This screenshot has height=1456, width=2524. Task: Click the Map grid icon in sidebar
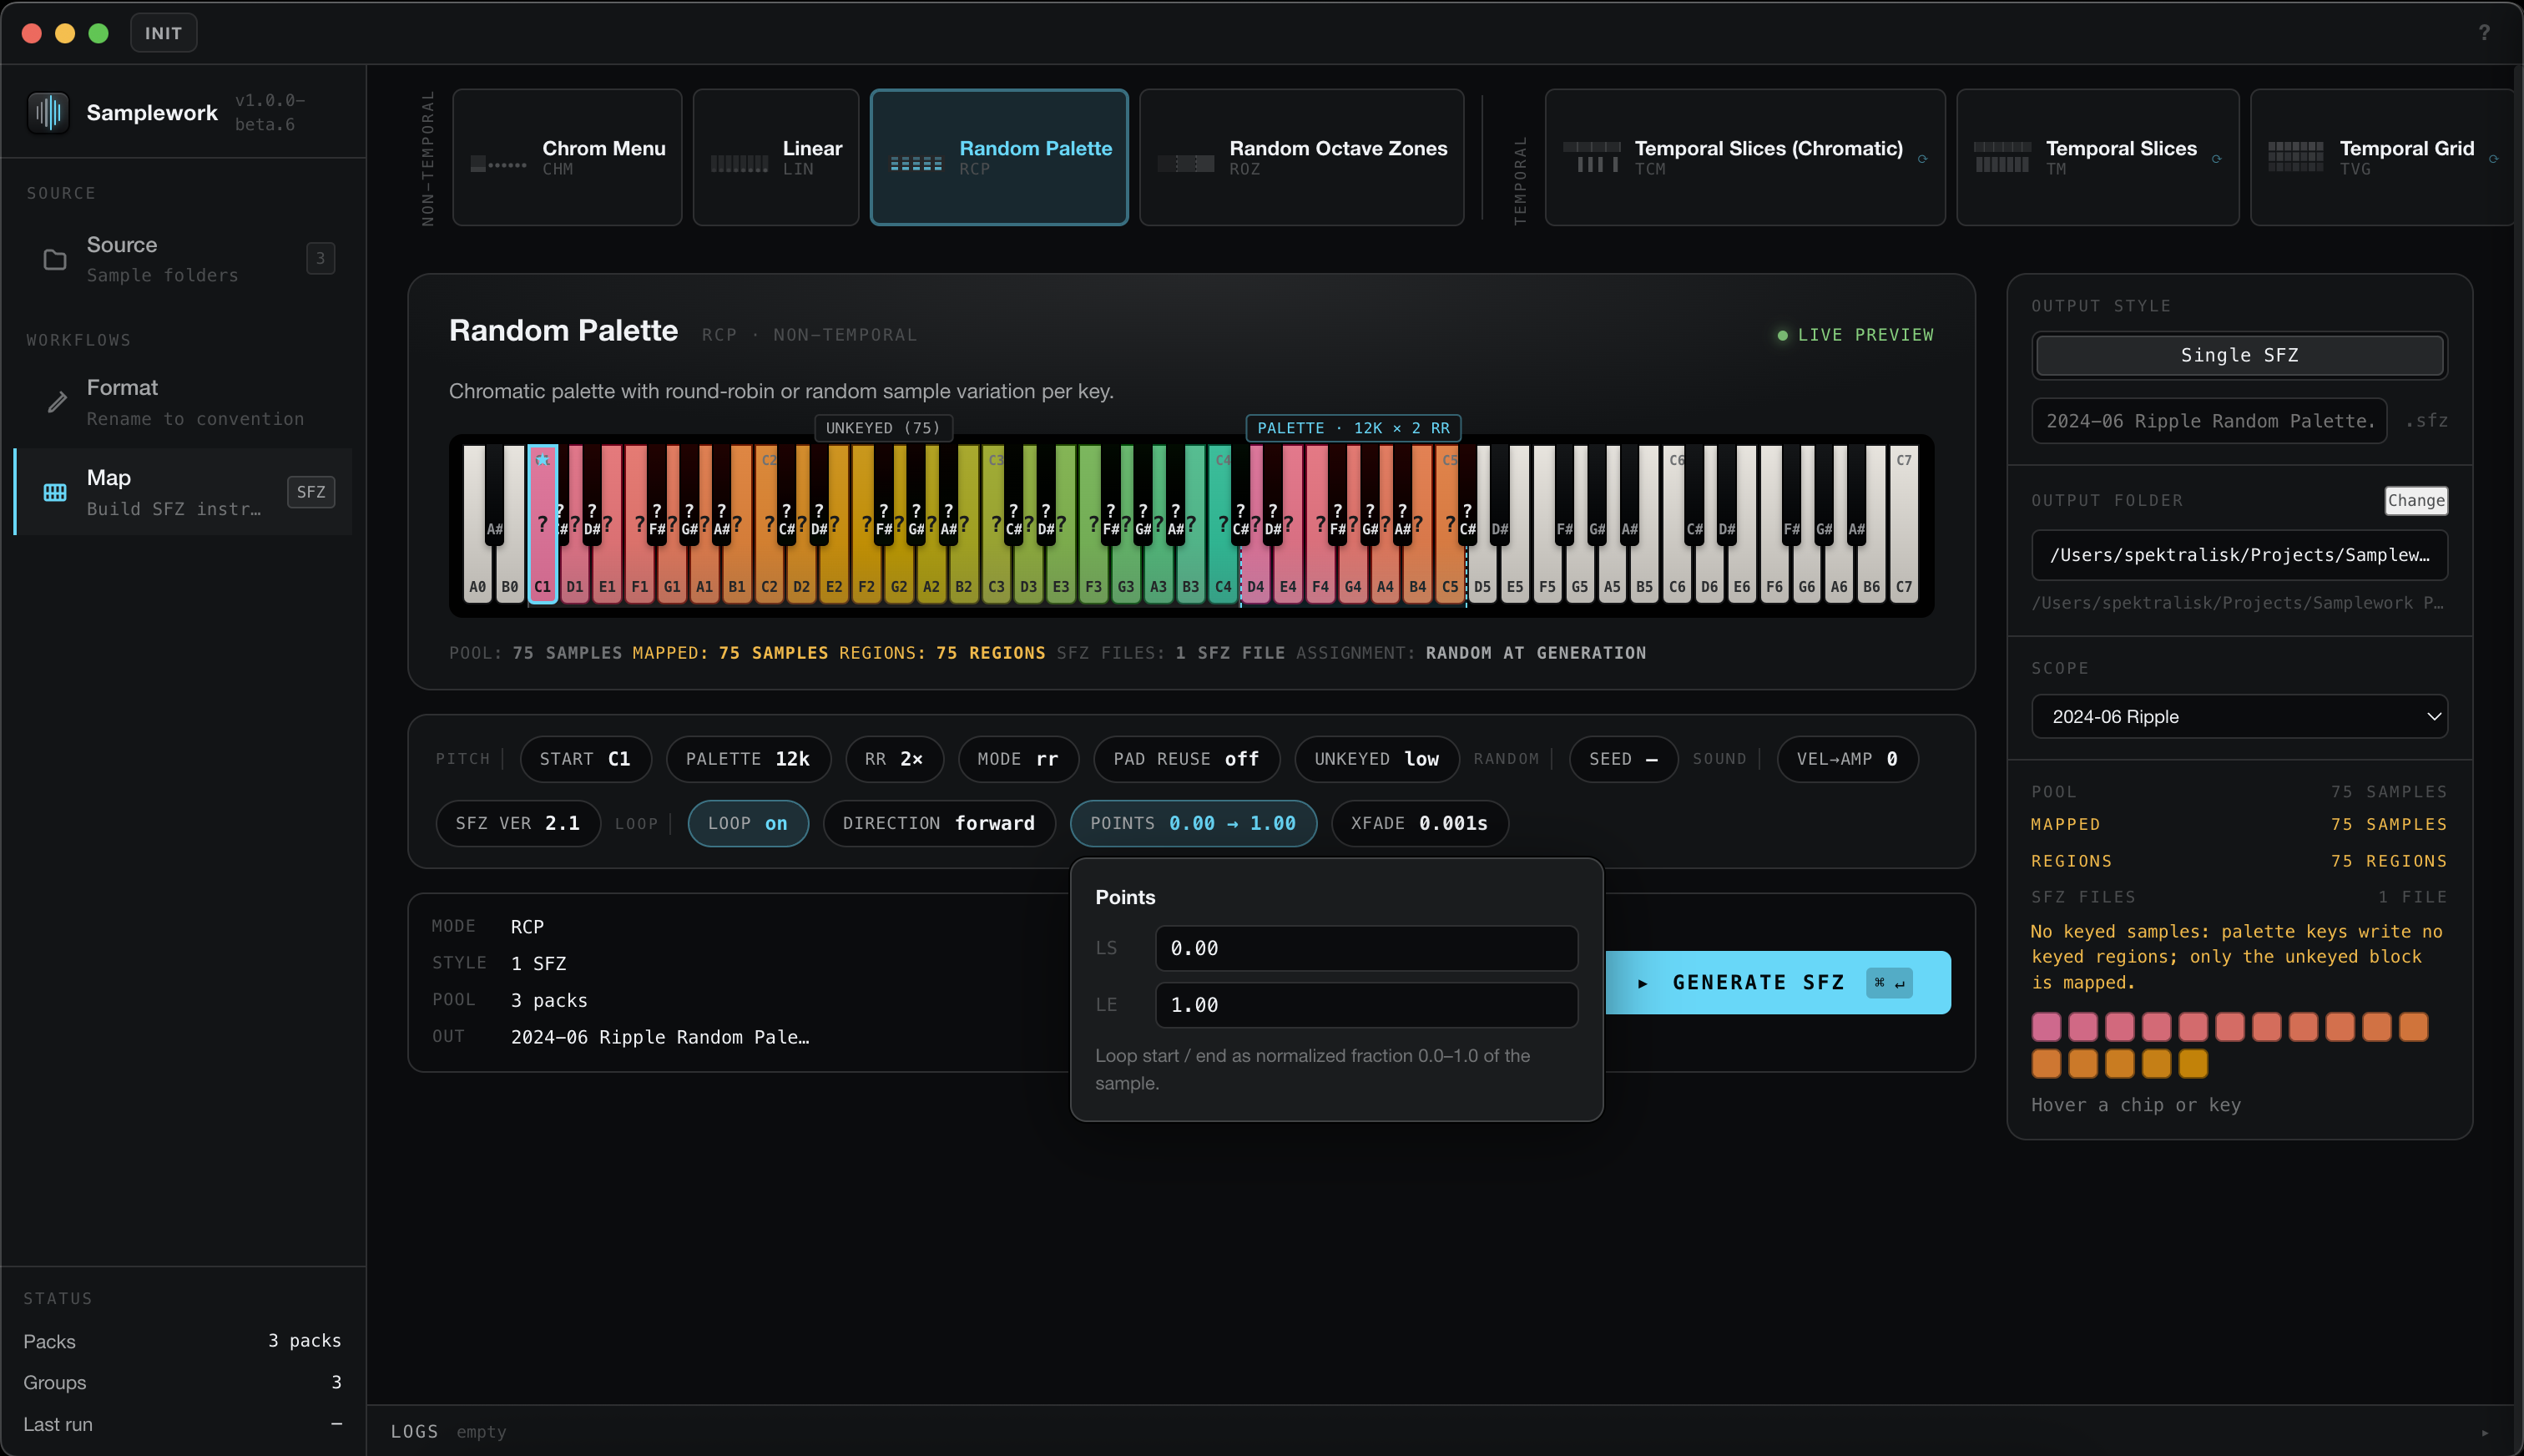(x=55, y=492)
